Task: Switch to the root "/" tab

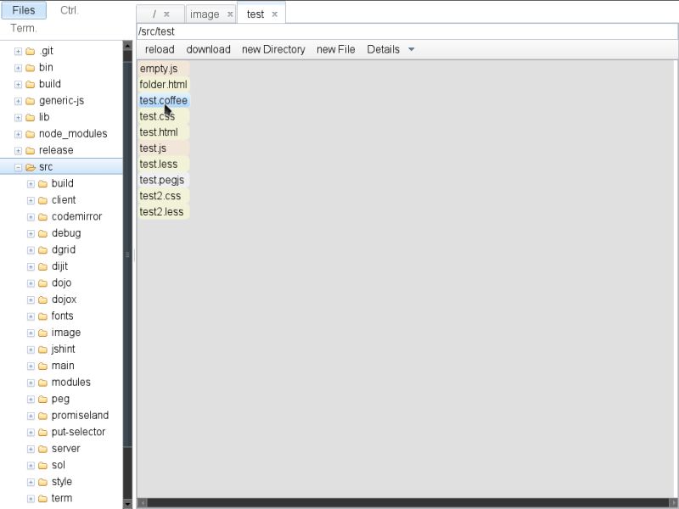Action: click(154, 13)
